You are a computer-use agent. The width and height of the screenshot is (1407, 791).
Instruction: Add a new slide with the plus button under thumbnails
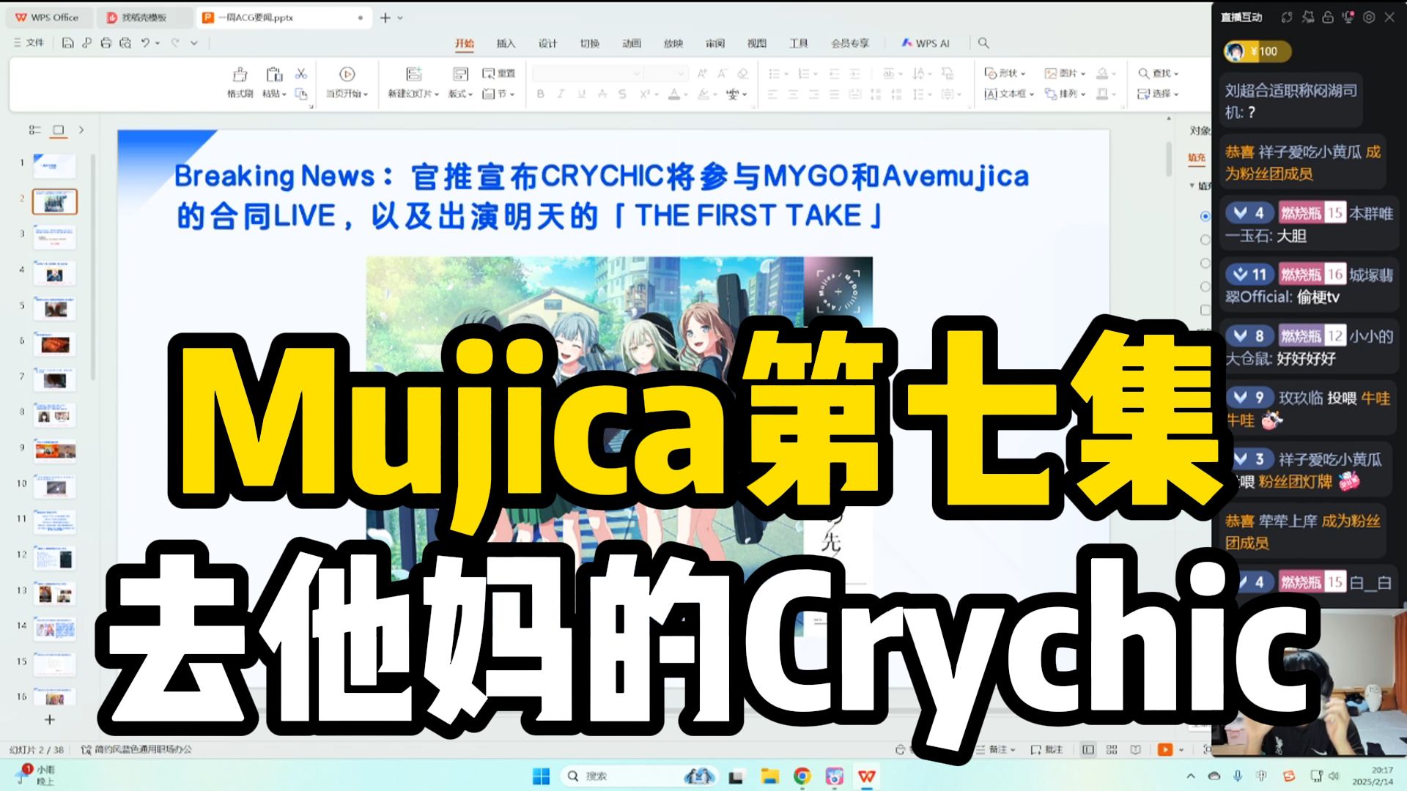click(x=50, y=719)
